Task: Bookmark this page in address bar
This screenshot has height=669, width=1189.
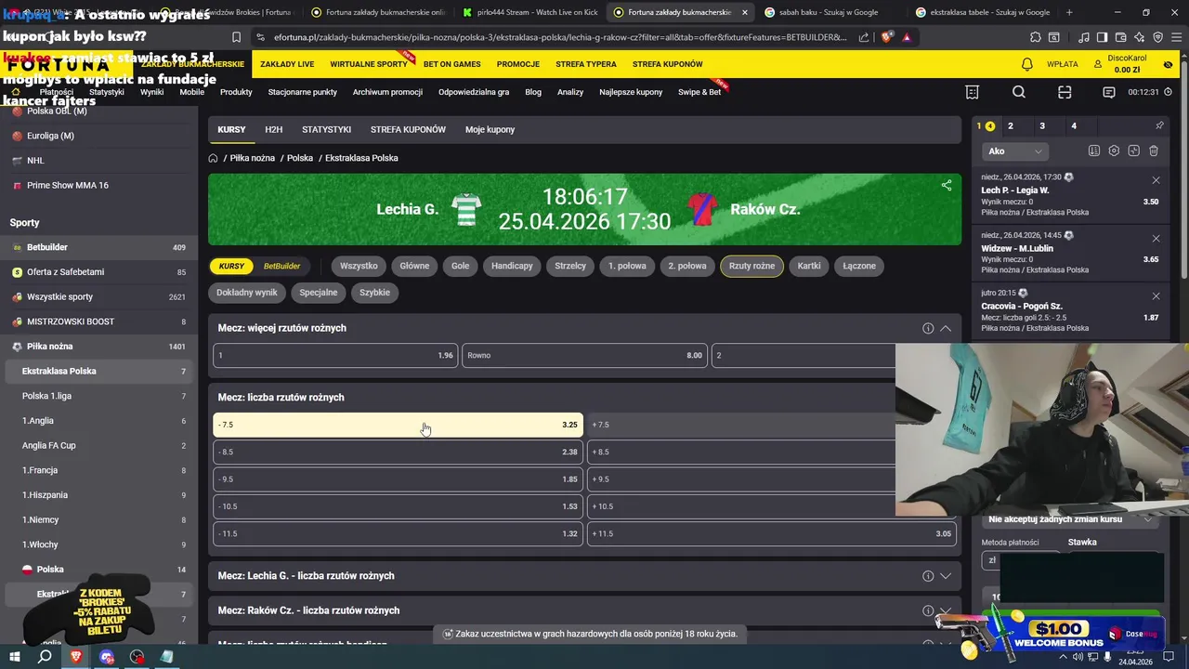Action: click(236, 37)
